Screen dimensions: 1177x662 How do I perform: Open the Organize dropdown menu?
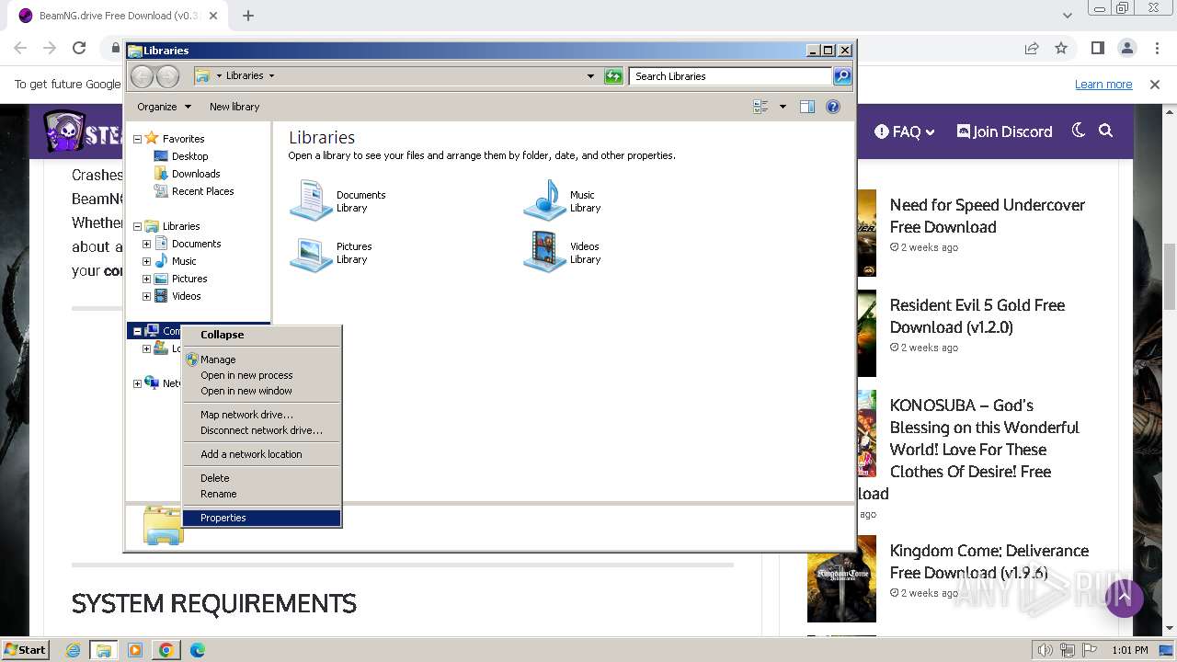[x=164, y=107]
